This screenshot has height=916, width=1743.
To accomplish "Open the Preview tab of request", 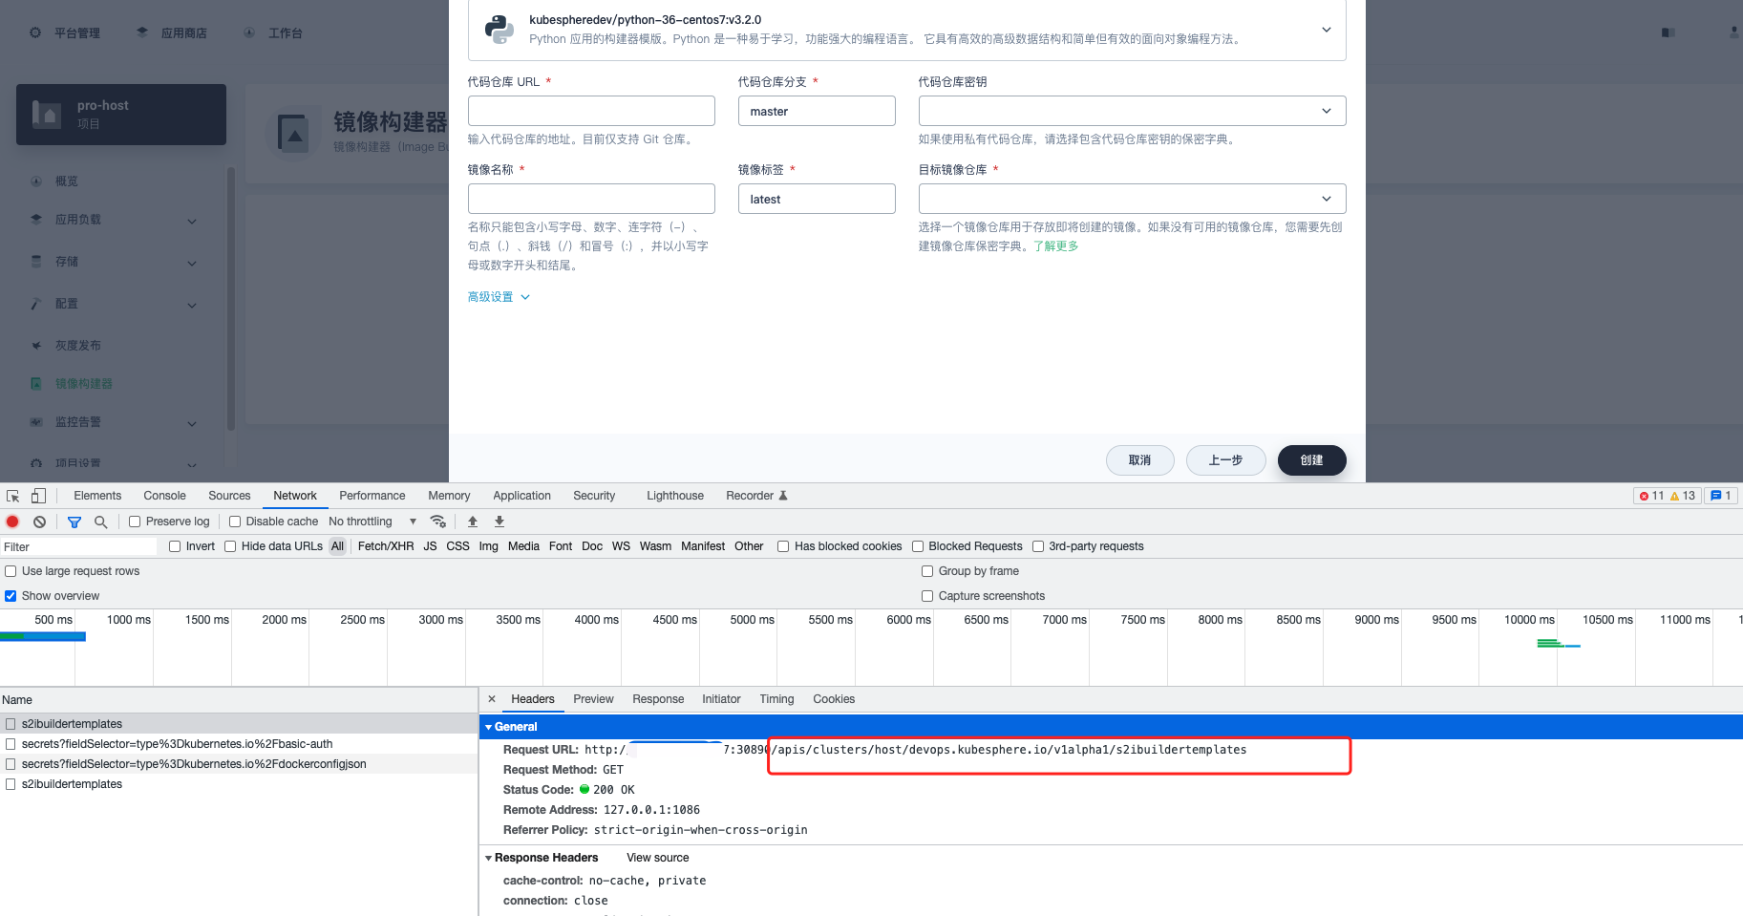I will point(593,699).
